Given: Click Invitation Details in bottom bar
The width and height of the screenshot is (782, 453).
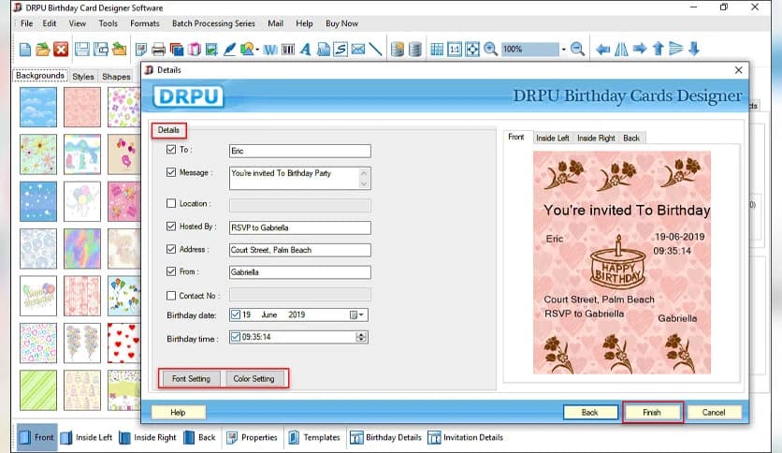Looking at the screenshot, I should tap(466, 437).
